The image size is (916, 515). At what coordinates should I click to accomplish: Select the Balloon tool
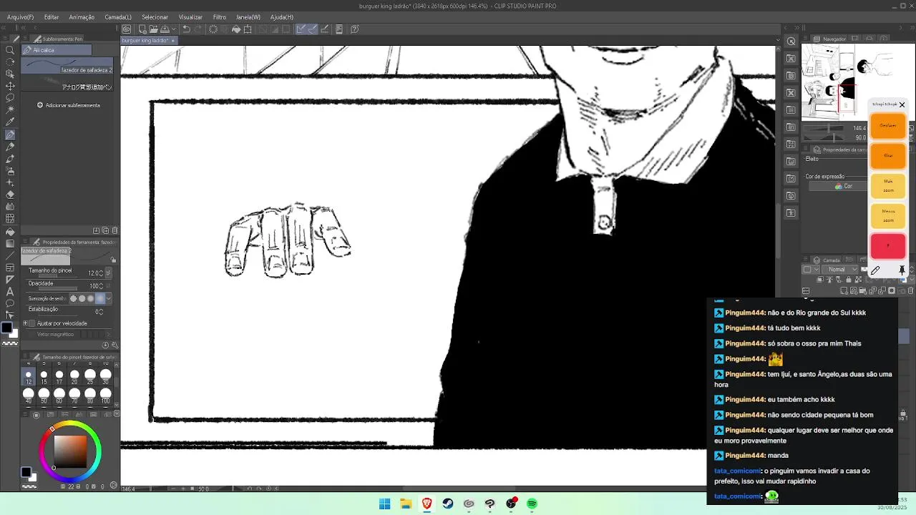[10, 303]
